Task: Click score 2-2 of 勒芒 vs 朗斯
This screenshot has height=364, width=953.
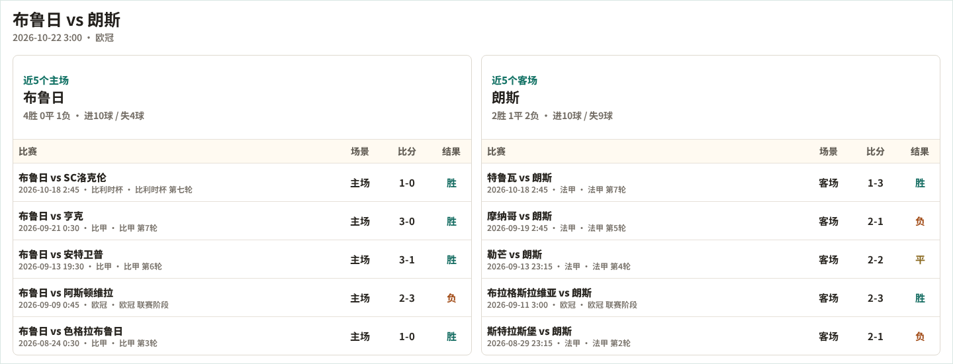Action: coord(876,259)
